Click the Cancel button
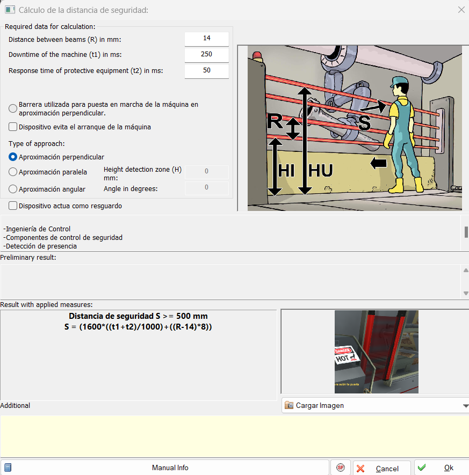Screen dimensions: 469x475 [x=382, y=468]
